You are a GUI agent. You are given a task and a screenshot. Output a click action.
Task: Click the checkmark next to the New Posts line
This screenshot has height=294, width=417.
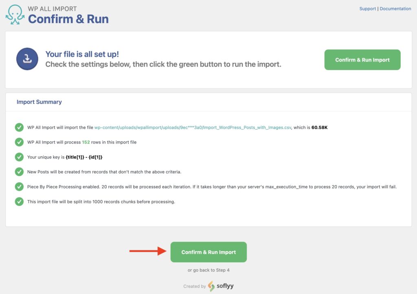[19, 172]
